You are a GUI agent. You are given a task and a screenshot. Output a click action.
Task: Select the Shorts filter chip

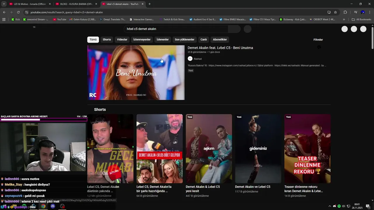[x=107, y=40]
